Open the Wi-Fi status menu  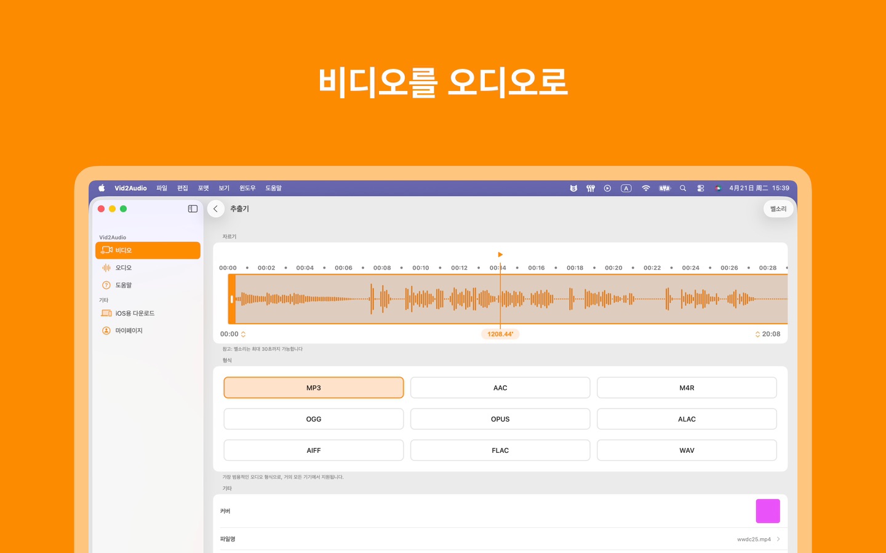tap(645, 189)
